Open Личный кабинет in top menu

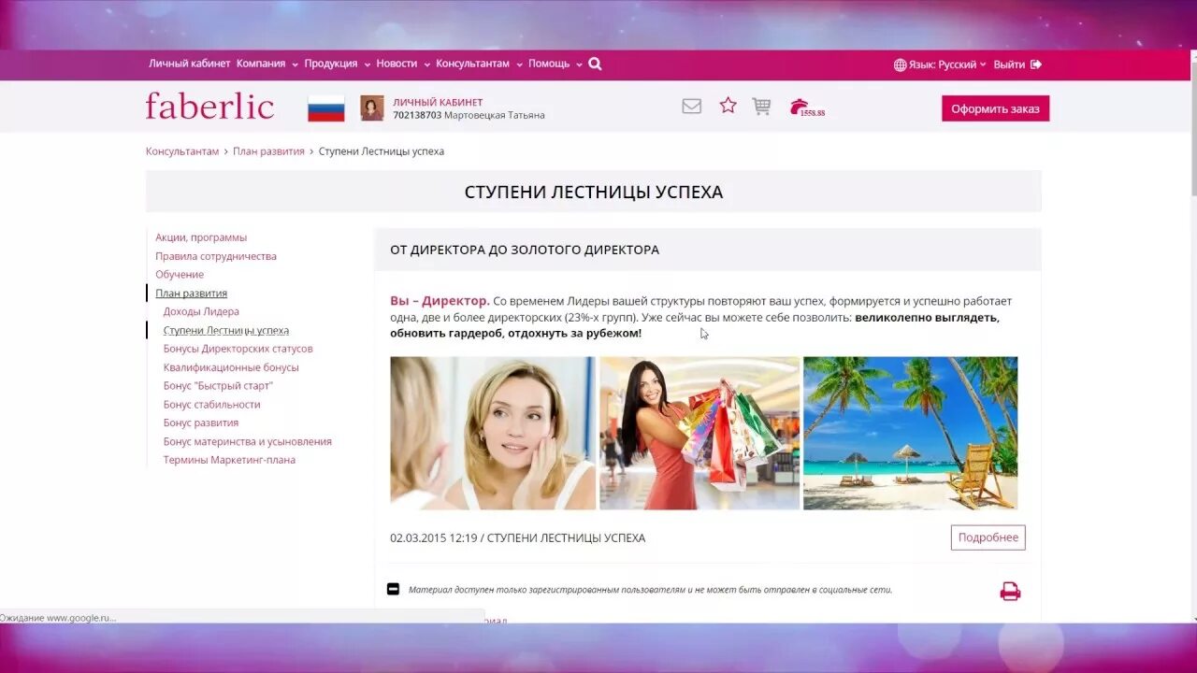click(189, 64)
